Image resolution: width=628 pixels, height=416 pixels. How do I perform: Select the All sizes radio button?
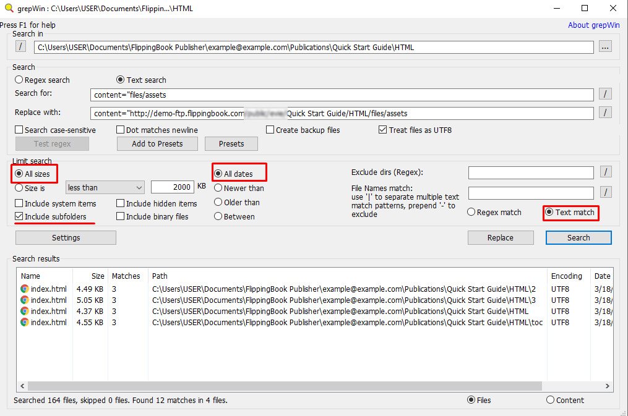19,174
